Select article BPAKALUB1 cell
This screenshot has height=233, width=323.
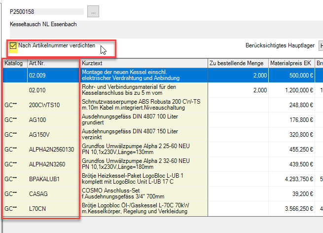click(x=53, y=179)
